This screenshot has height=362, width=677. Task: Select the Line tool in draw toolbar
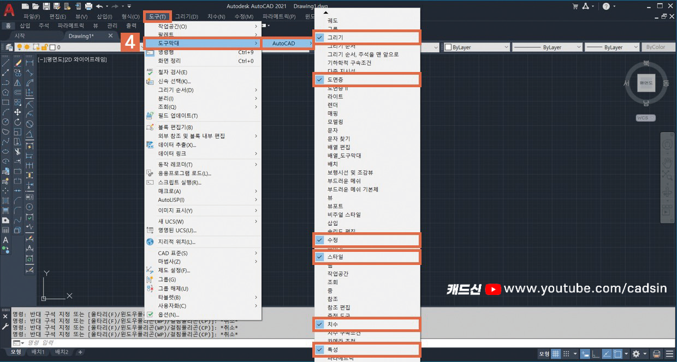click(x=5, y=63)
